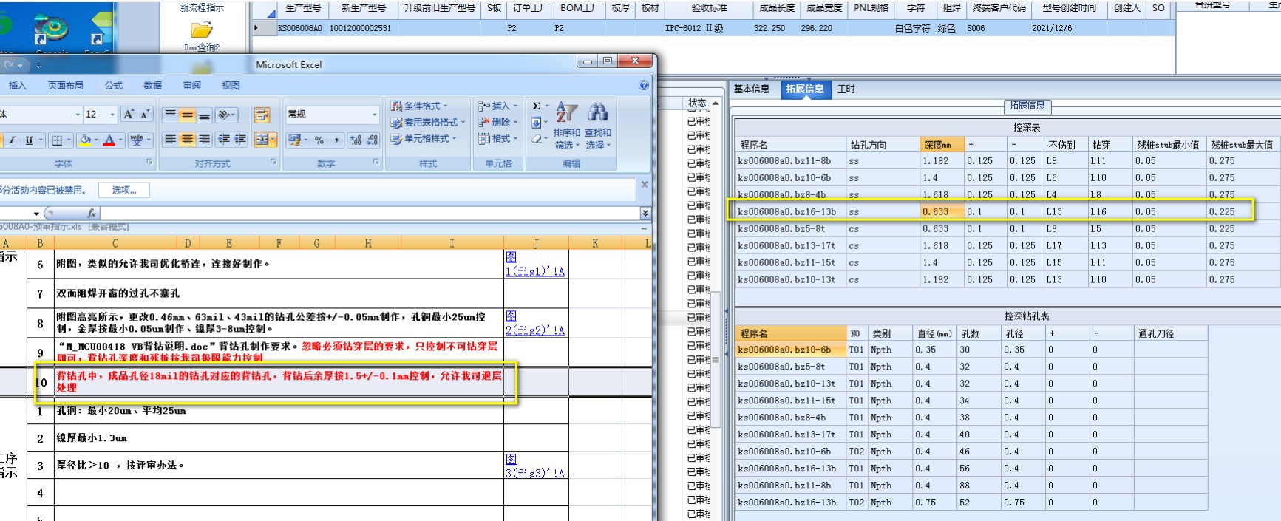Viewport: 1281px width, 521px height.
Task: Expand 条件格式 conditional formatting menu
Action: point(419,106)
